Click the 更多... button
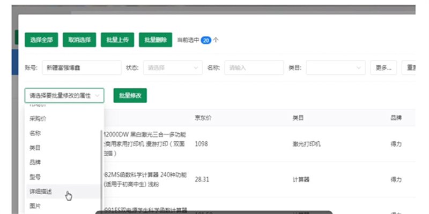The width and height of the screenshot is (429, 214). click(x=383, y=68)
